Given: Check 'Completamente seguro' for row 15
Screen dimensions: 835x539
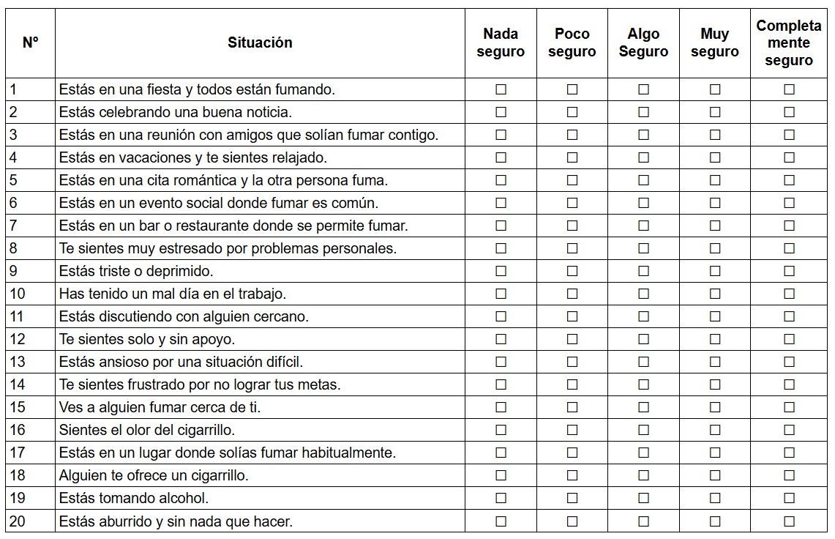Looking at the screenshot, I should click(789, 407).
